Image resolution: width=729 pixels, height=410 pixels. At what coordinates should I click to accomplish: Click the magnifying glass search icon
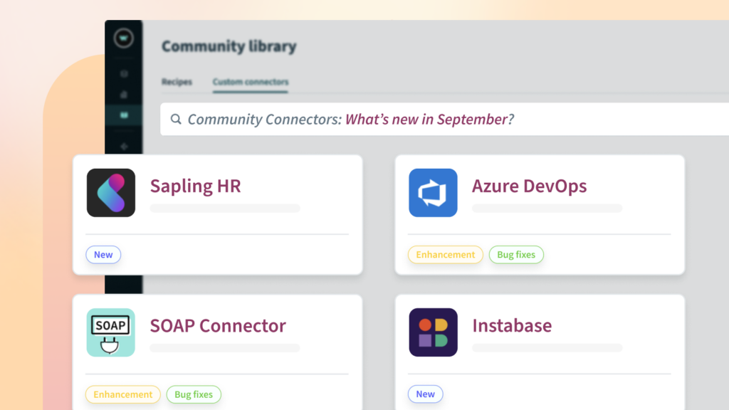pos(176,119)
